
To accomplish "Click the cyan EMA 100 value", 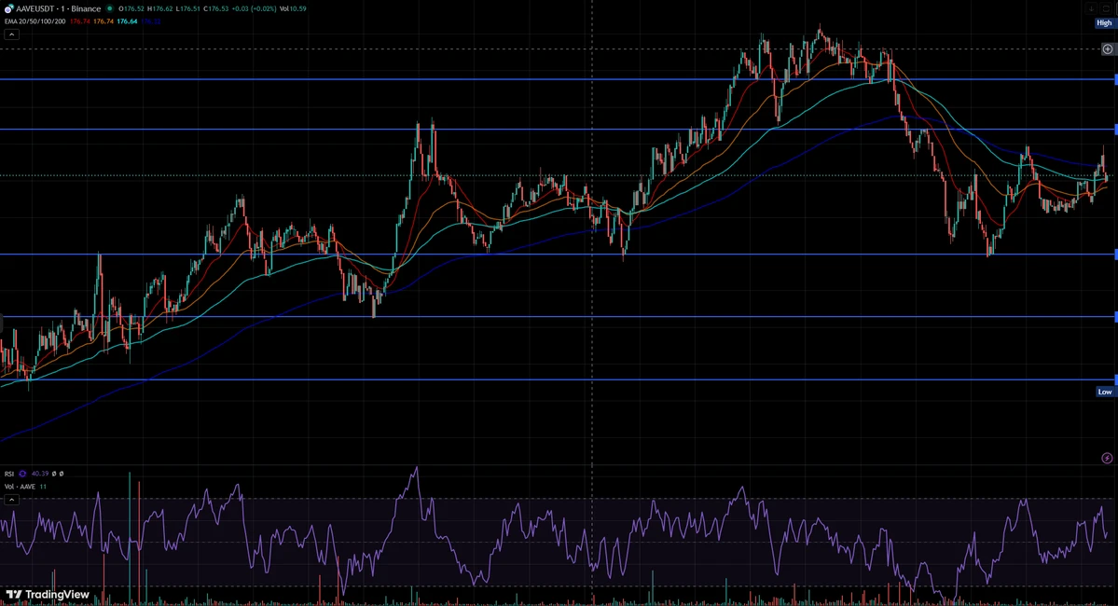I will (127, 21).
